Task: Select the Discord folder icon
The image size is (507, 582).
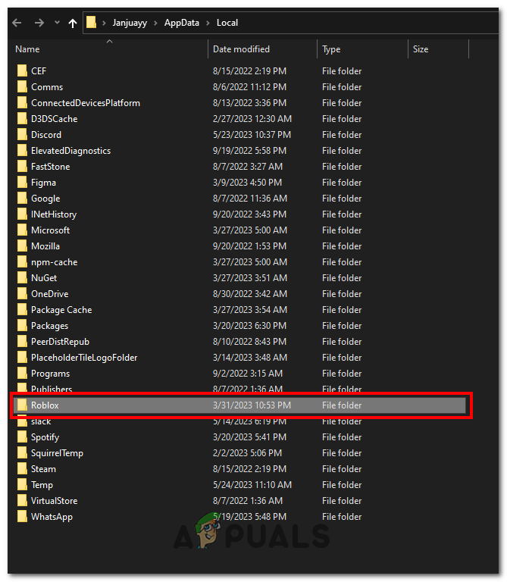Action: tap(22, 134)
